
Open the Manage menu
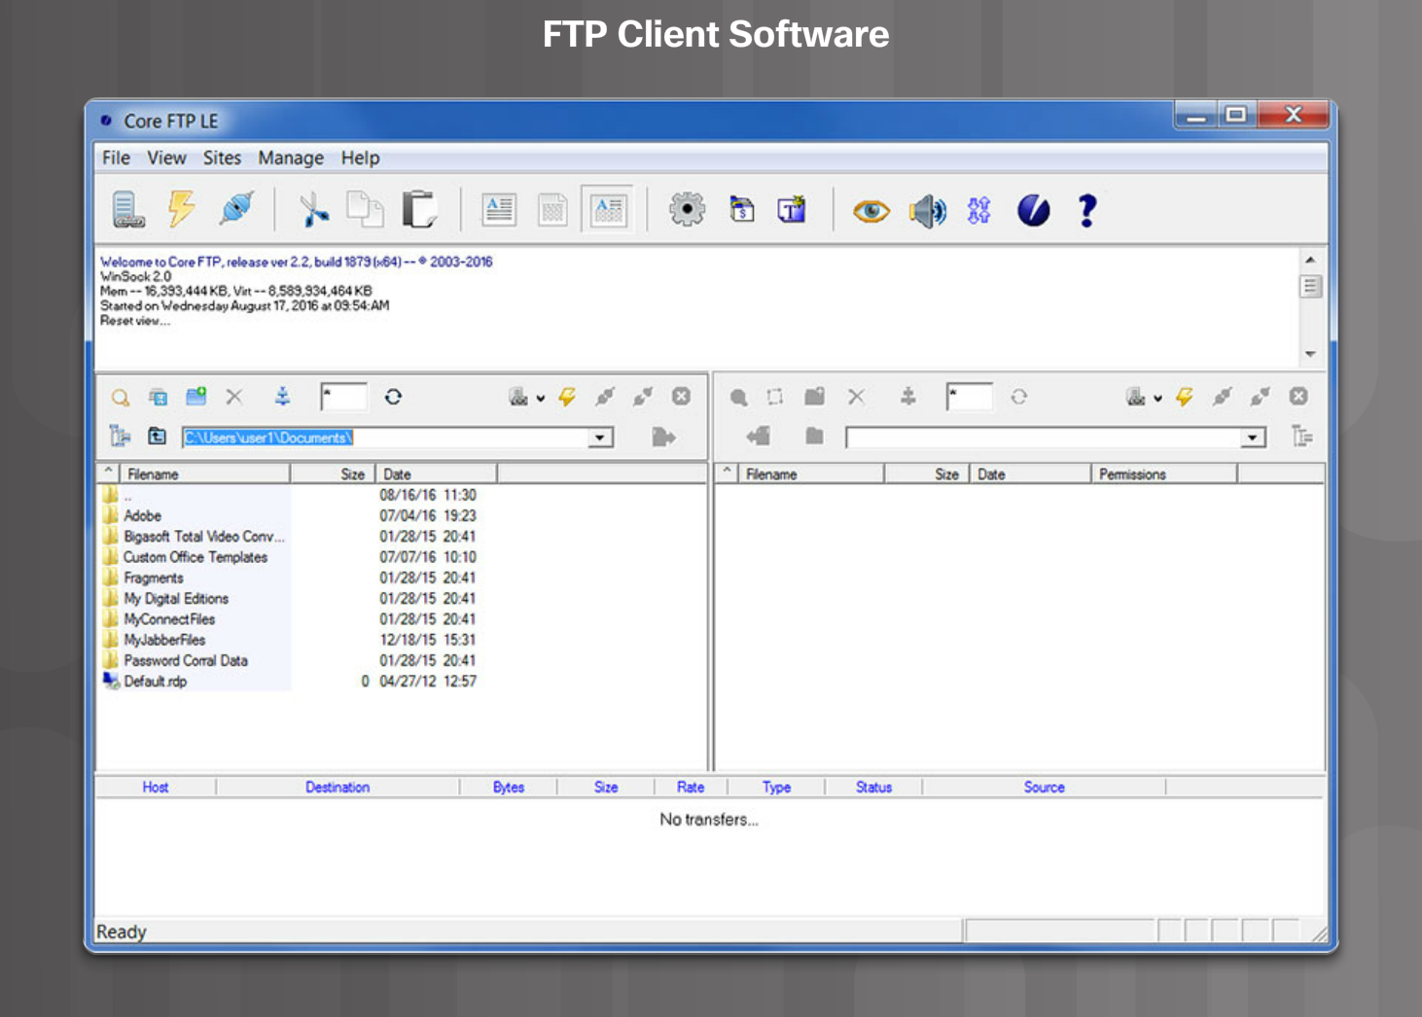click(x=290, y=158)
